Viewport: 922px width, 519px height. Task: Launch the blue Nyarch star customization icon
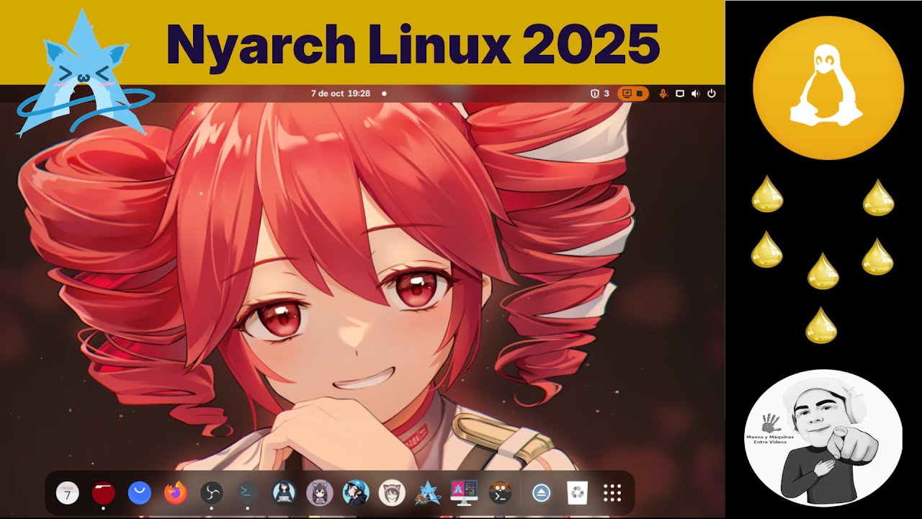coord(428,493)
